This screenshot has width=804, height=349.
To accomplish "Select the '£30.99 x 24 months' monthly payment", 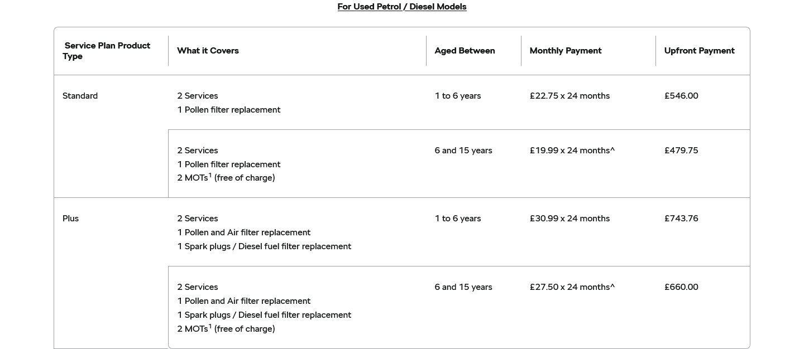I will pyautogui.click(x=569, y=219).
